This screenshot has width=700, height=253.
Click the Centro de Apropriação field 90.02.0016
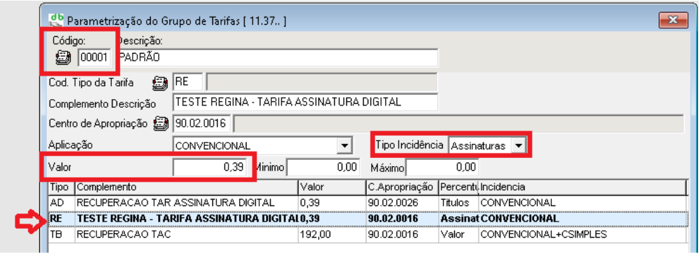202,123
